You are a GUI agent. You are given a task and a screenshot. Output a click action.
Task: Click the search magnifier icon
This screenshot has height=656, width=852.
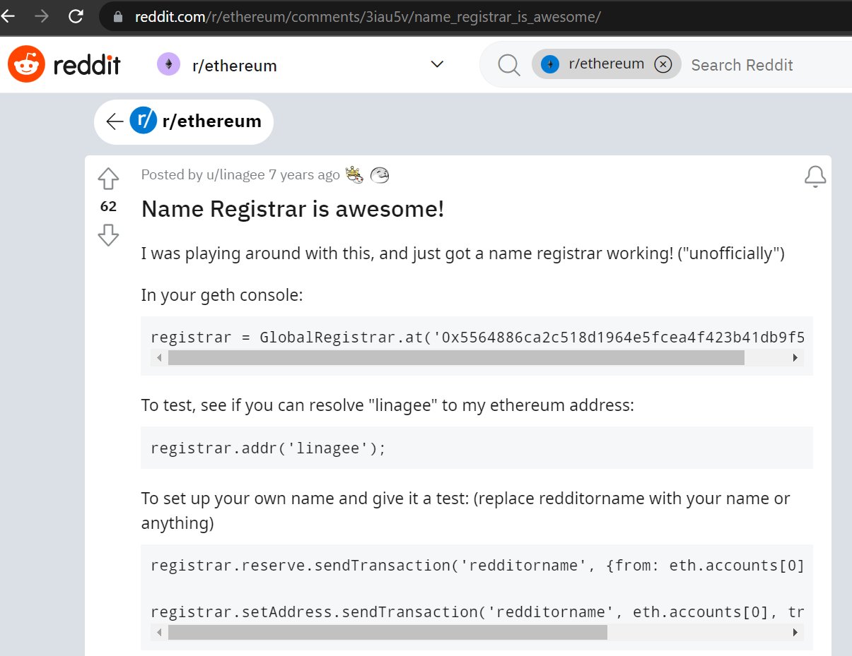[508, 65]
